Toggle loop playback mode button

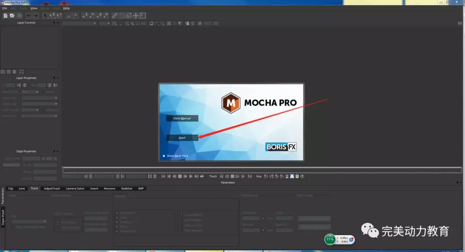pos(202,176)
